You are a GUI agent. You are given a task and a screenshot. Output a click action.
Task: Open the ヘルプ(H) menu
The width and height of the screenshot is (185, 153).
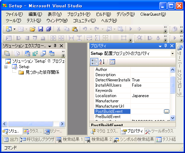[109, 21]
